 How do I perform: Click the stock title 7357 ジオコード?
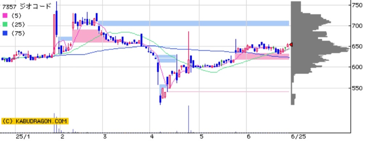tap(27, 7)
